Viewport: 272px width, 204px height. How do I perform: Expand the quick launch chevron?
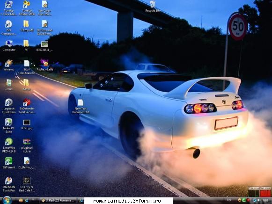pyautogui.click(x=33, y=199)
